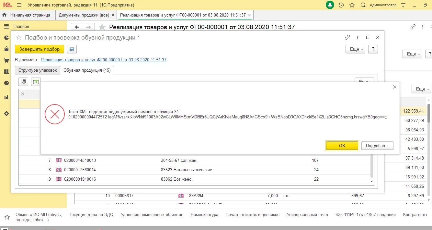Open Печать этикеток и ценников shortcut

pos(252,215)
